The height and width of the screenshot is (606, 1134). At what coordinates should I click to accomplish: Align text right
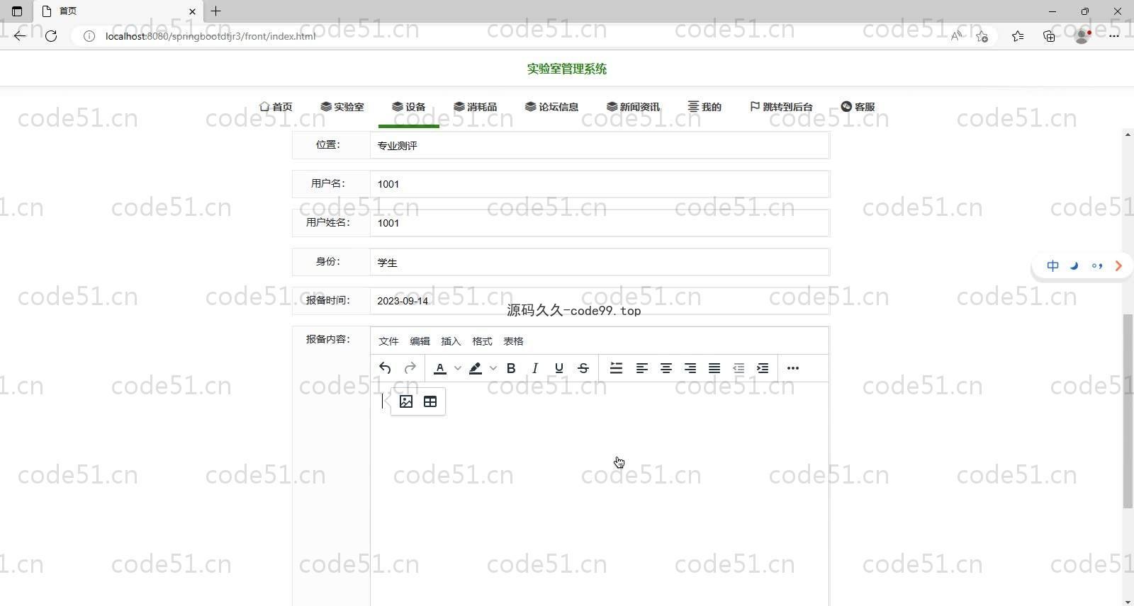(690, 368)
